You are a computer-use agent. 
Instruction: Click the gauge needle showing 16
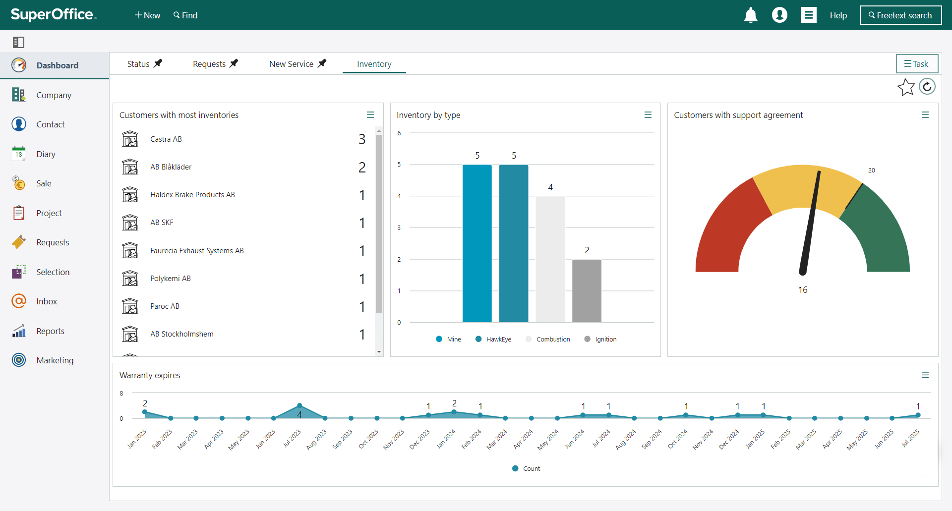[x=810, y=223]
